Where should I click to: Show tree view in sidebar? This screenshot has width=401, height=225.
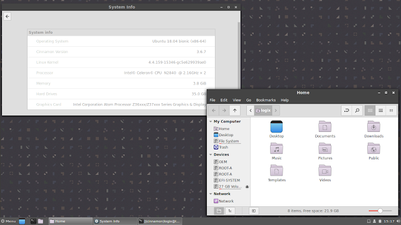pyautogui.click(x=230, y=211)
